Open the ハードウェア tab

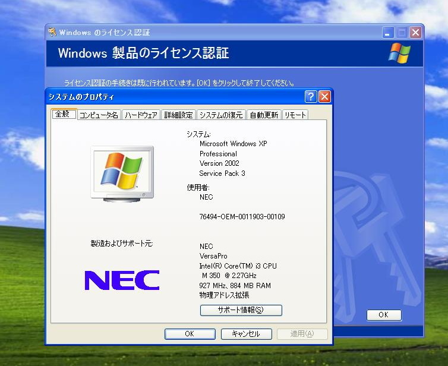point(141,115)
